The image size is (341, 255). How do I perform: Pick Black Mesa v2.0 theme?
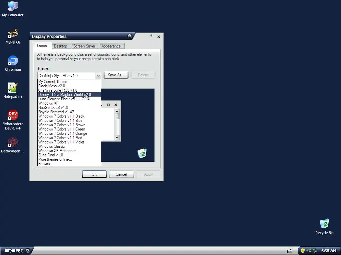(69, 86)
